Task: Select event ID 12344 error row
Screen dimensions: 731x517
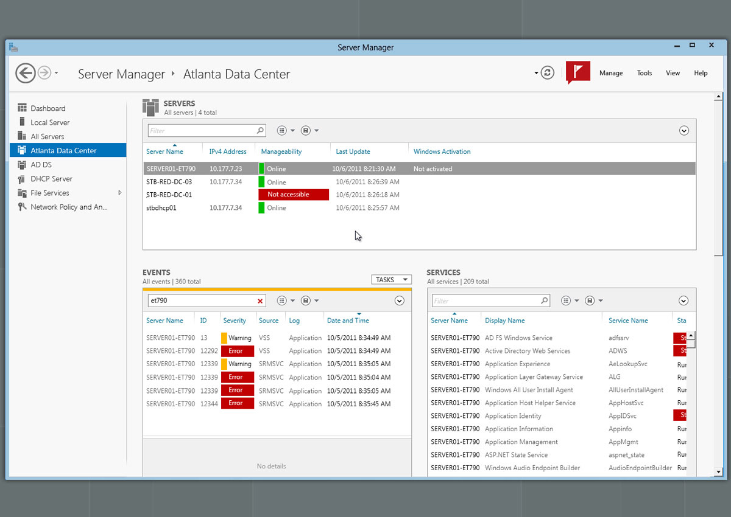Action: (x=277, y=403)
